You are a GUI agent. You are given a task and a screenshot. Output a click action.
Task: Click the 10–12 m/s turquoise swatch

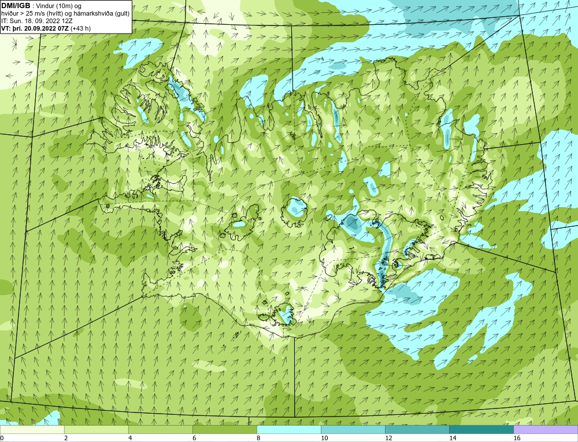click(353, 429)
